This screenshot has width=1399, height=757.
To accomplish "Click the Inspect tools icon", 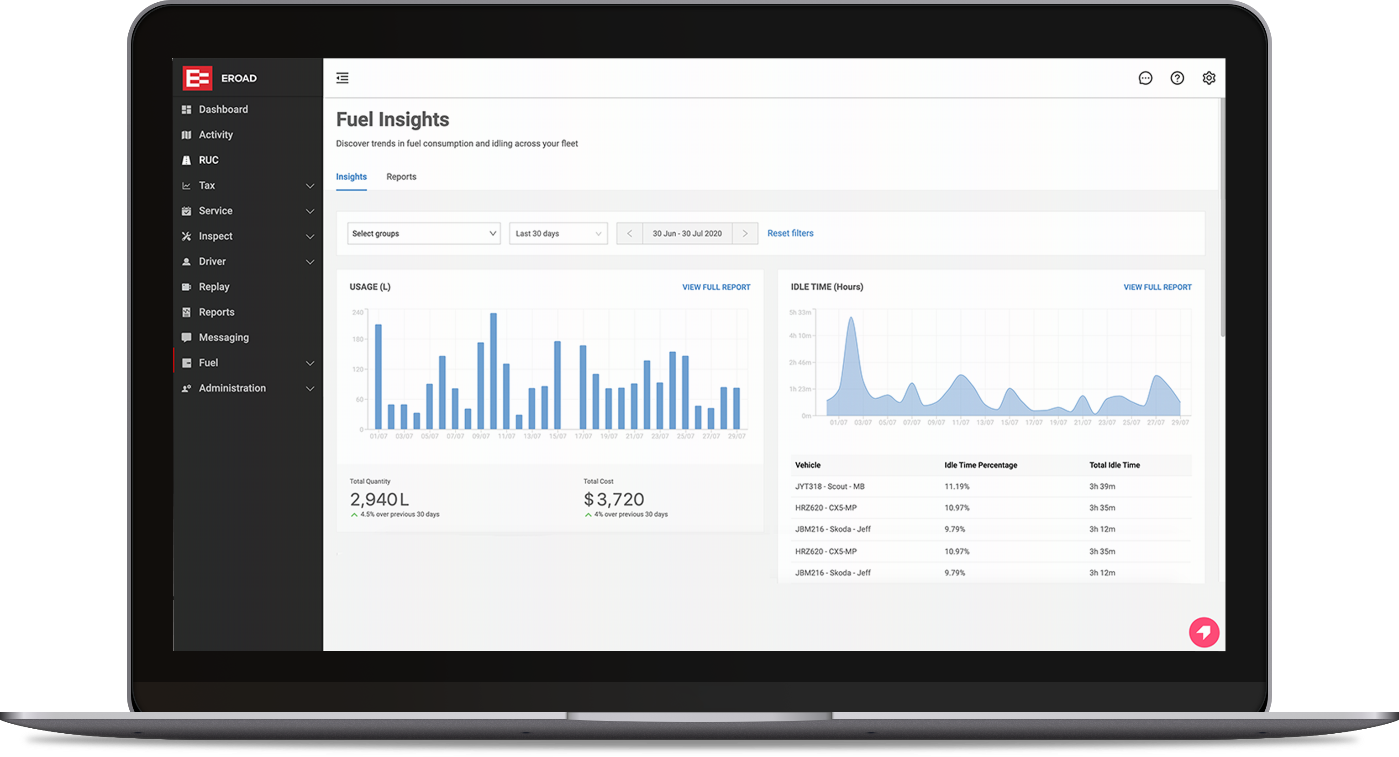I will 186,236.
